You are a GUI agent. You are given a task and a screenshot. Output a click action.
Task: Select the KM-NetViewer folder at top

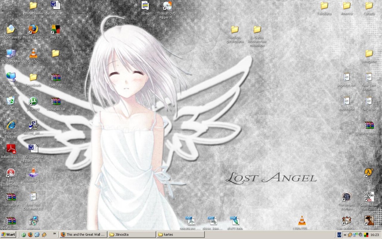click(33, 8)
